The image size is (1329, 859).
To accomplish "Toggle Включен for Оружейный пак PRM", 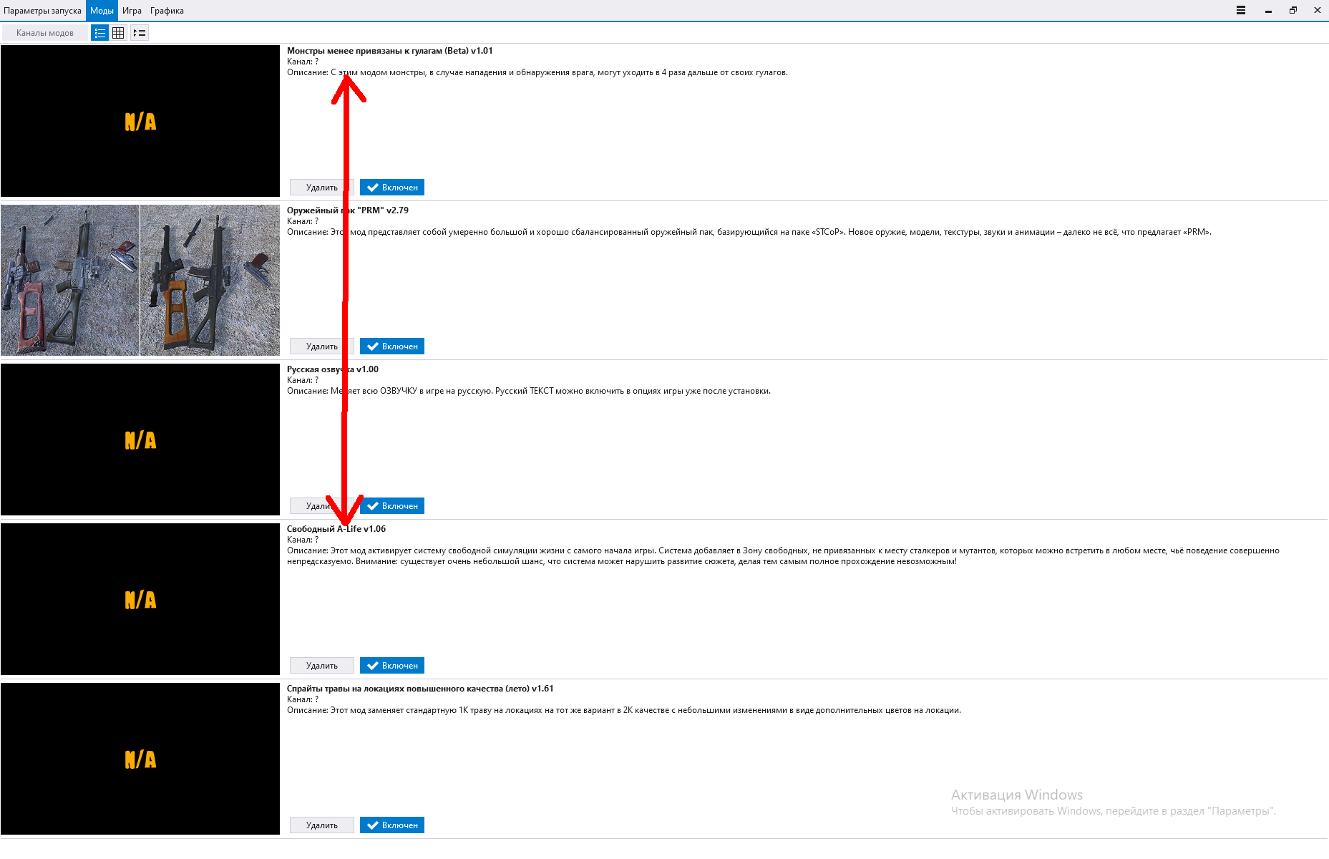I will point(392,346).
